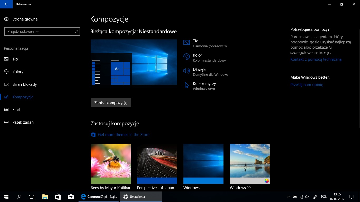Click the muted volume tray icon
This screenshot has height=202, width=360.
[307, 197]
